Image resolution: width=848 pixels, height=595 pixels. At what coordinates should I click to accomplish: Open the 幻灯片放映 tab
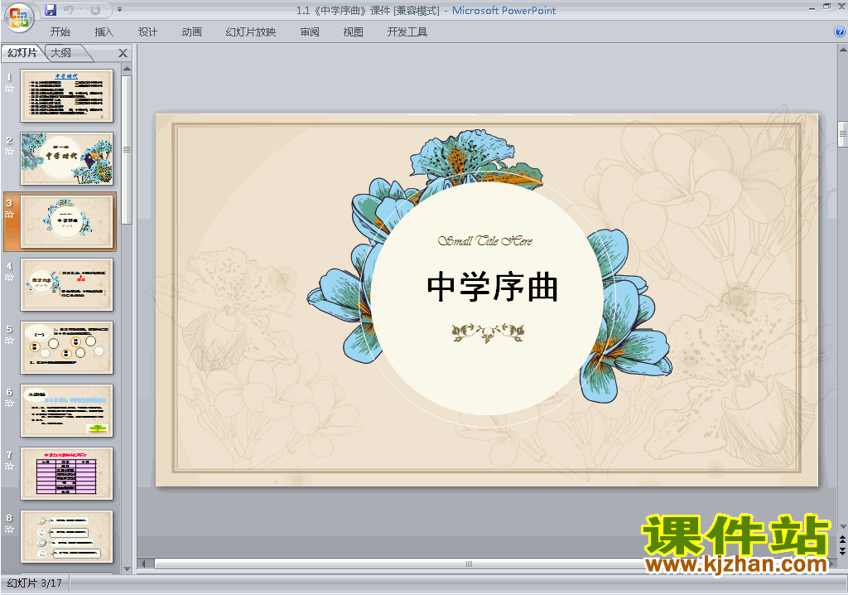coord(250,32)
